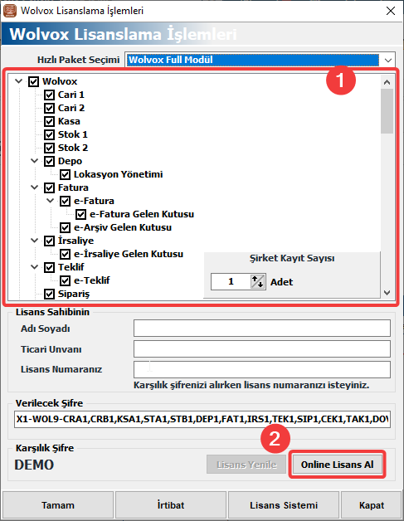The image size is (404, 521).
Task: Open the Lisans Sistemi button
Action: pos(284,505)
